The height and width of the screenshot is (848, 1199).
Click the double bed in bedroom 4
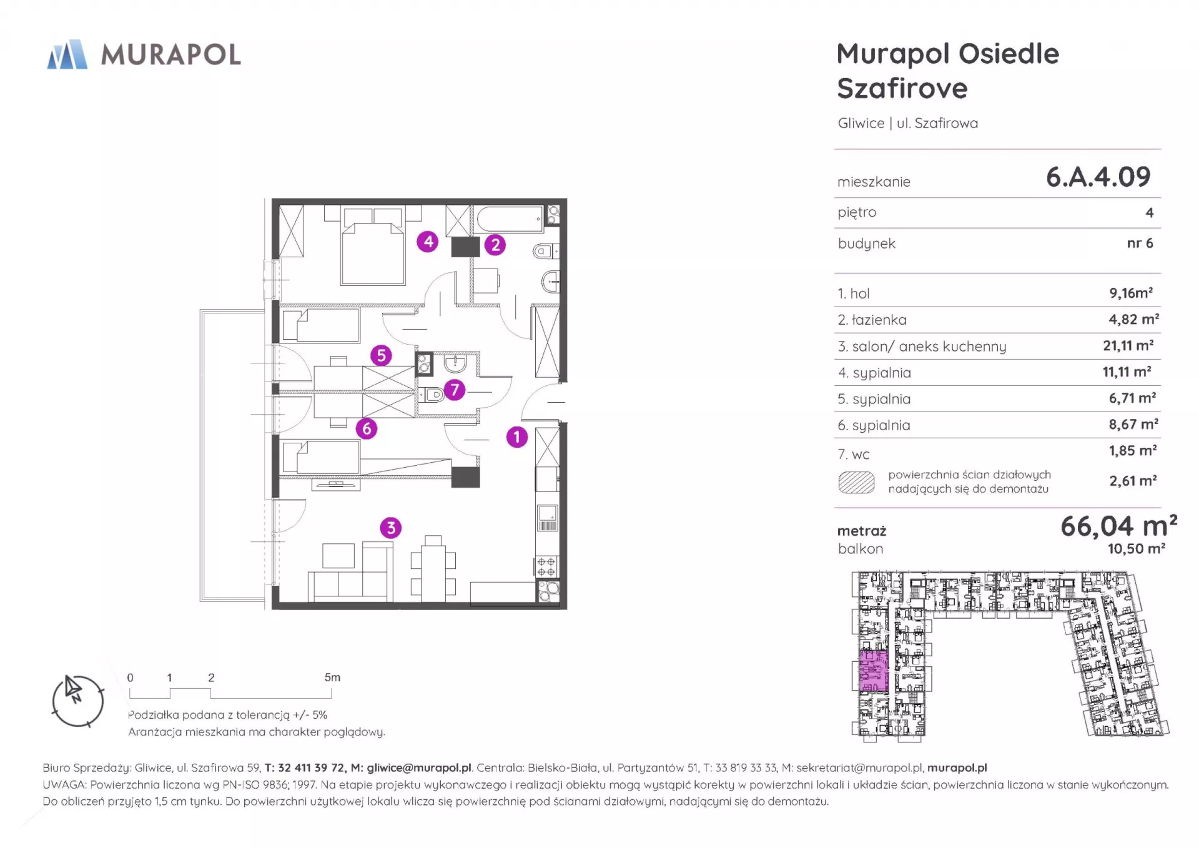373,246
